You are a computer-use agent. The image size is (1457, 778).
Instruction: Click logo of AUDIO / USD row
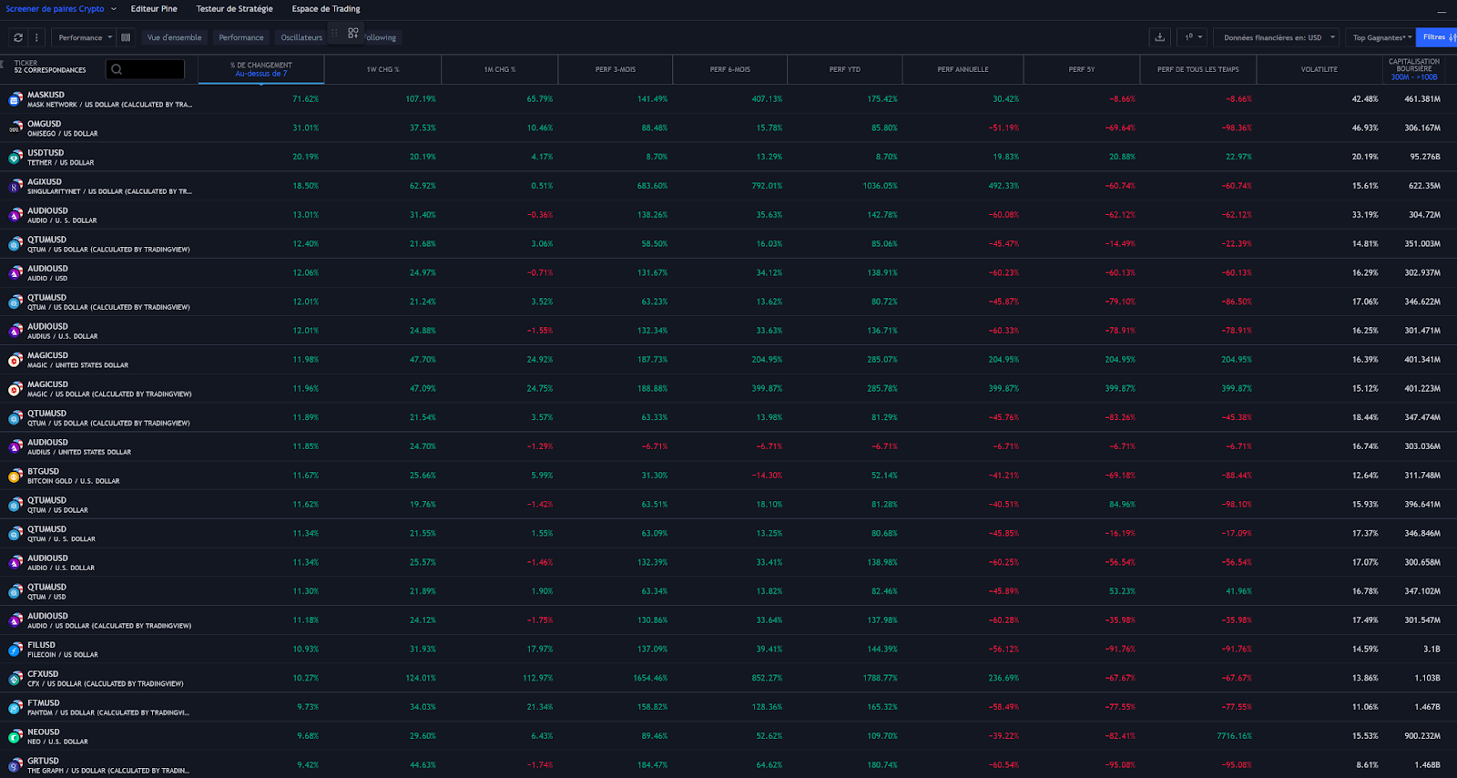15,273
